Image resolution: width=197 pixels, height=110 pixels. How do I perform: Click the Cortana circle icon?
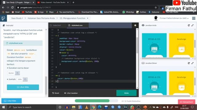point(60,107)
